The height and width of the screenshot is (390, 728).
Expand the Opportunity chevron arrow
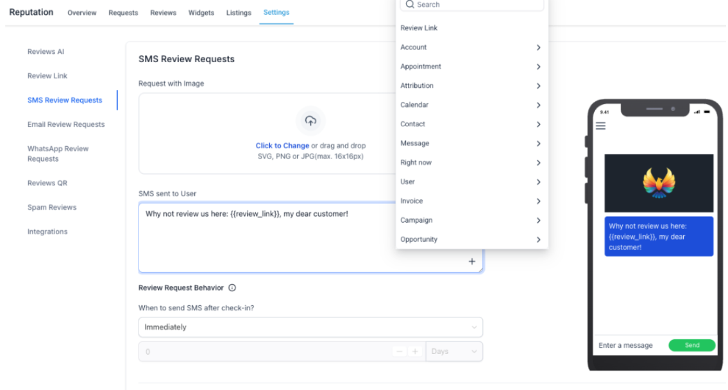click(x=538, y=240)
